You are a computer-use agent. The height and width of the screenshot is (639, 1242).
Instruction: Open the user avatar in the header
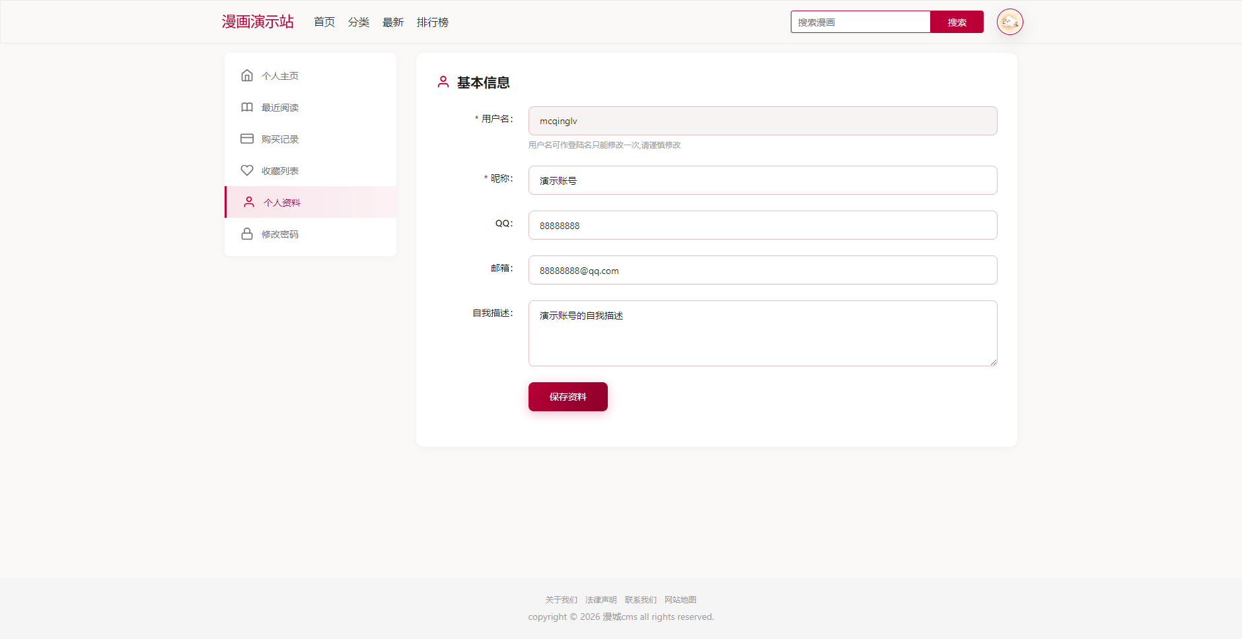click(x=1009, y=22)
